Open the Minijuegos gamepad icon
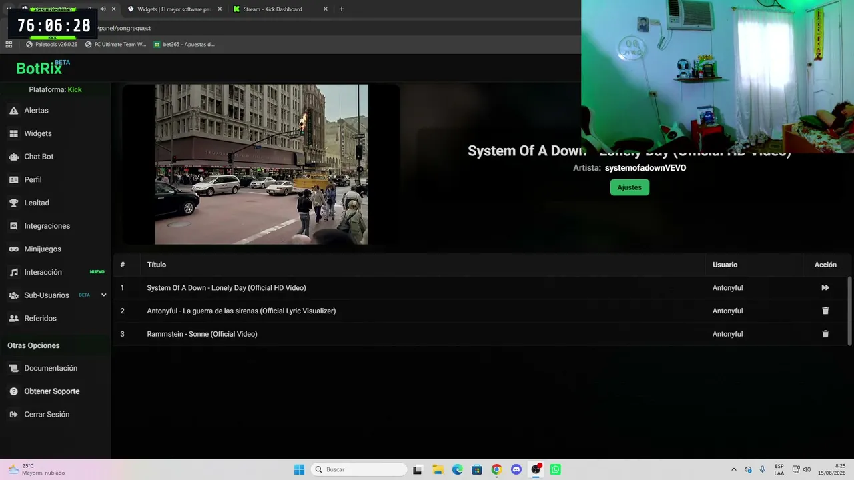This screenshot has height=480, width=854. point(13,249)
